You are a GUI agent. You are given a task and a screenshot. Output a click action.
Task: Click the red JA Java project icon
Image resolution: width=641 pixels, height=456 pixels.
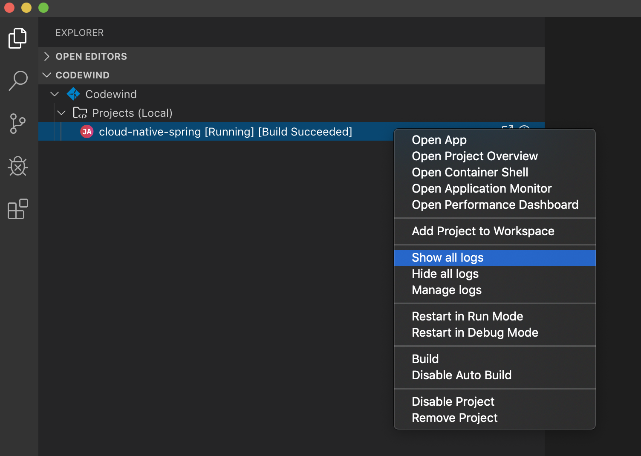87,132
